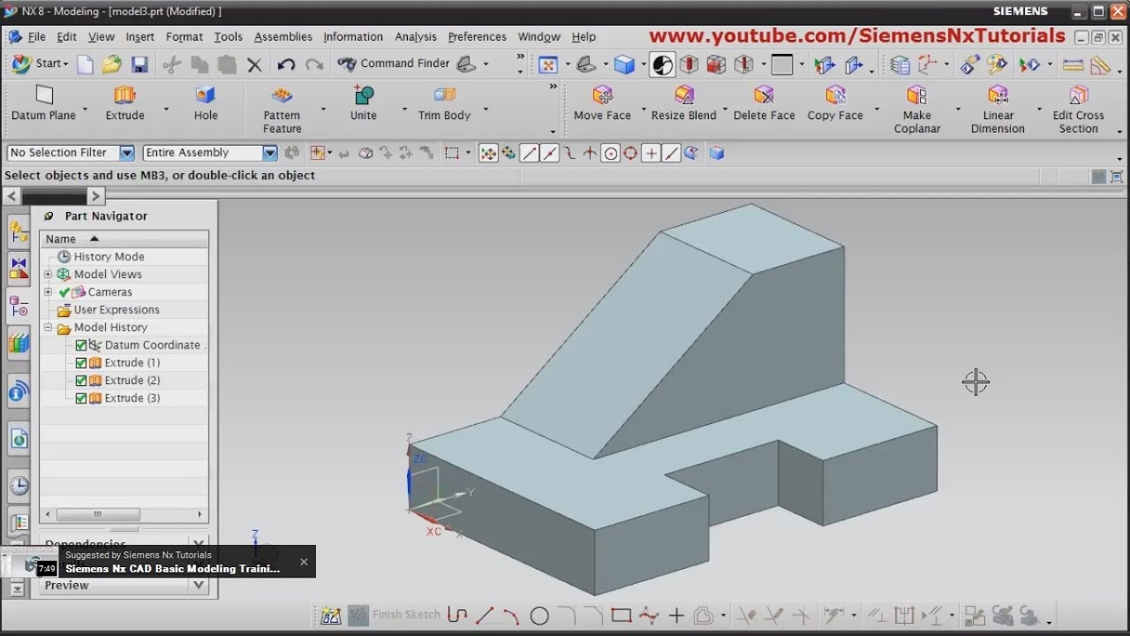The width and height of the screenshot is (1130, 636).
Task: Select the Datum Plane tool
Action: click(43, 102)
